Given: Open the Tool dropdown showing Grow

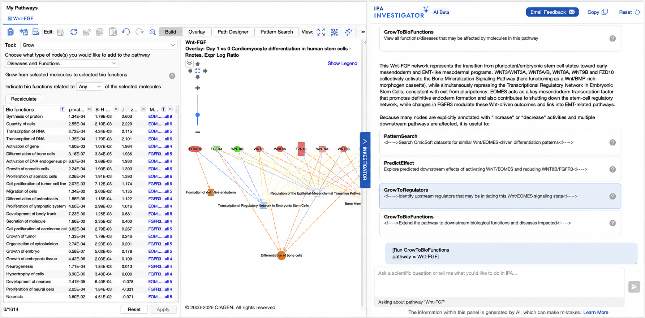Looking at the screenshot, I should click(x=98, y=45).
